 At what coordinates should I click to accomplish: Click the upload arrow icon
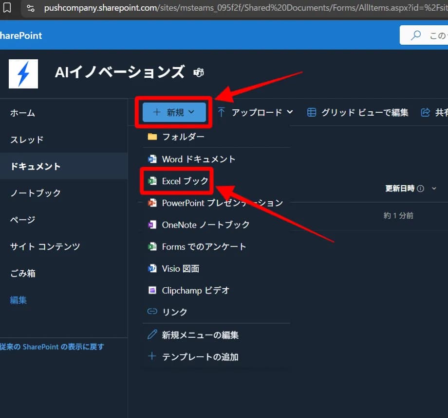point(221,112)
